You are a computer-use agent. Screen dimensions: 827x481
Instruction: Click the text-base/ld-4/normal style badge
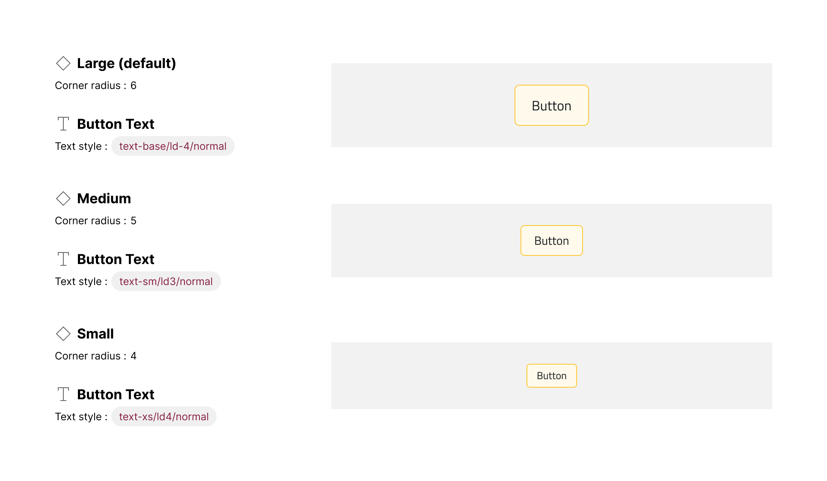(x=173, y=146)
